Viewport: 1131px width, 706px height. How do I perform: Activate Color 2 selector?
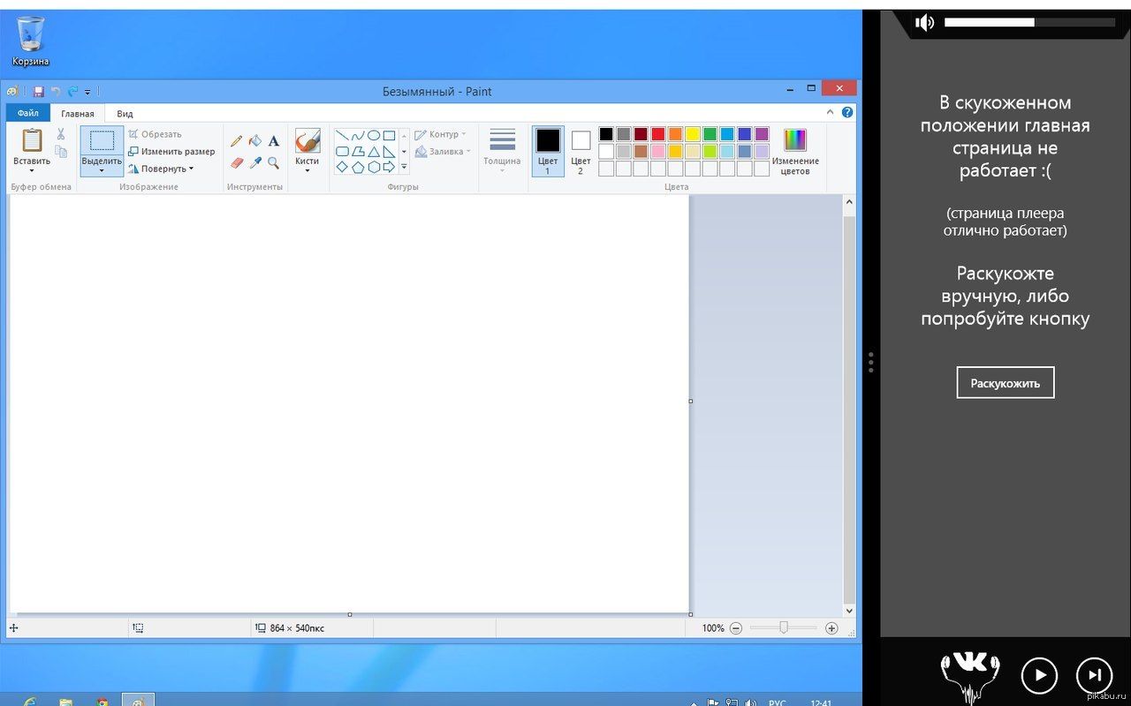pos(581,151)
